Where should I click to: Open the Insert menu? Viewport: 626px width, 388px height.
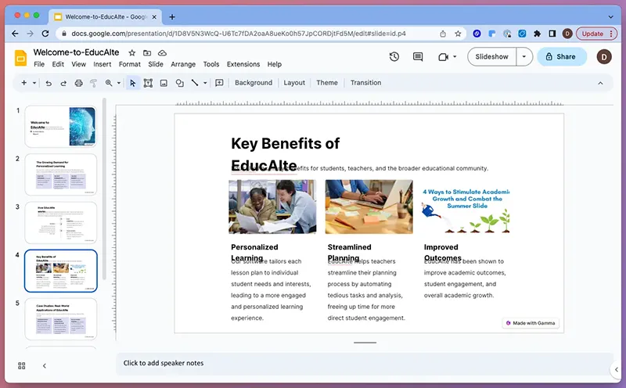[102, 64]
